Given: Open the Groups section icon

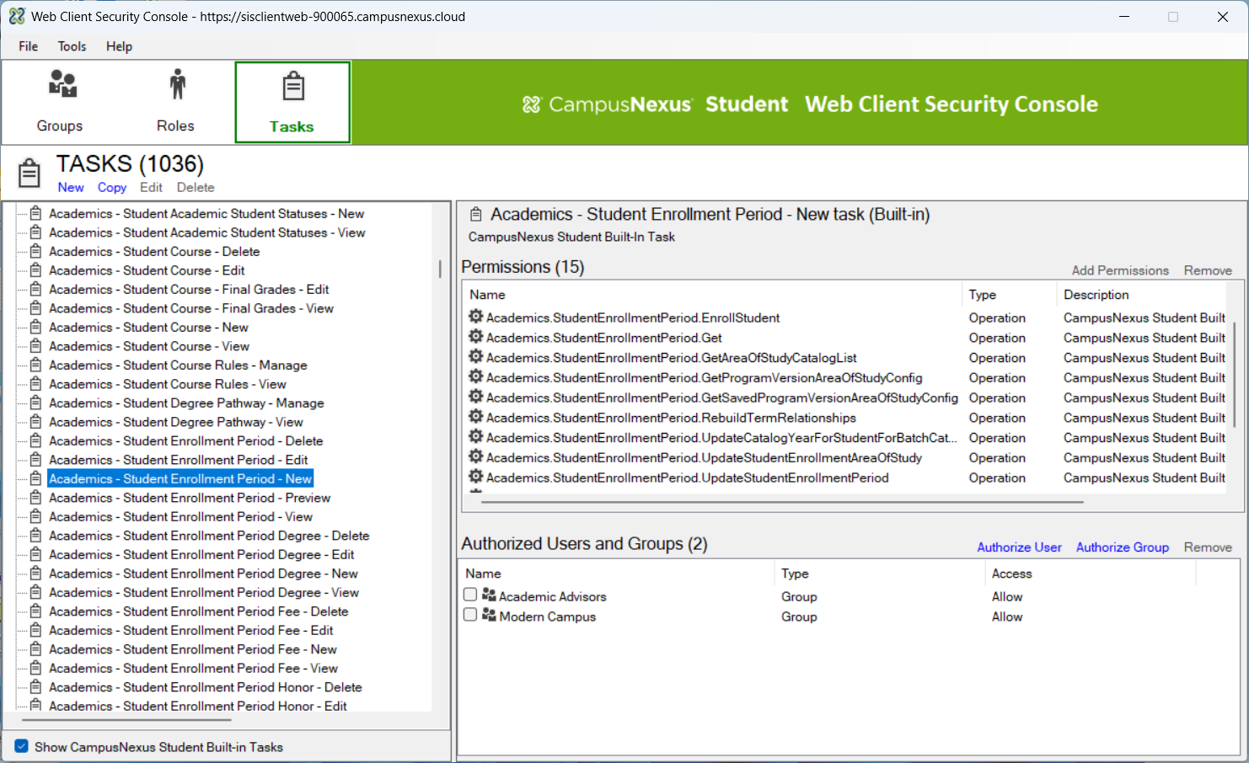Looking at the screenshot, I should pos(62,84).
